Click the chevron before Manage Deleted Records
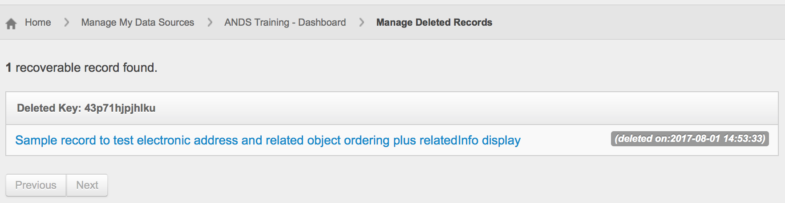 [x=361, y=22]
